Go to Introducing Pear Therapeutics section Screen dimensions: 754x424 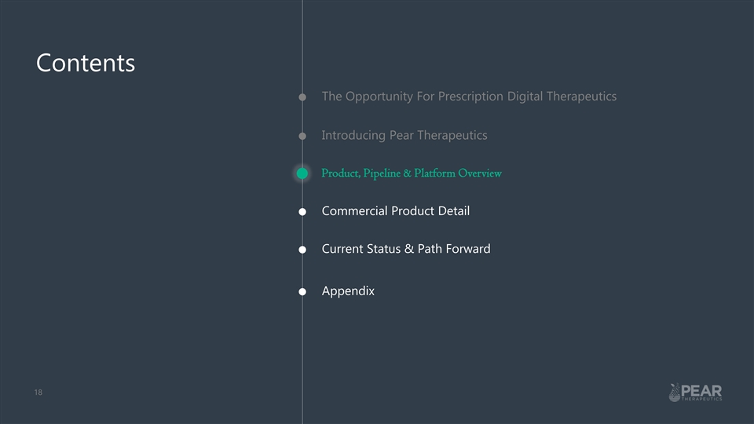(404, 135)
